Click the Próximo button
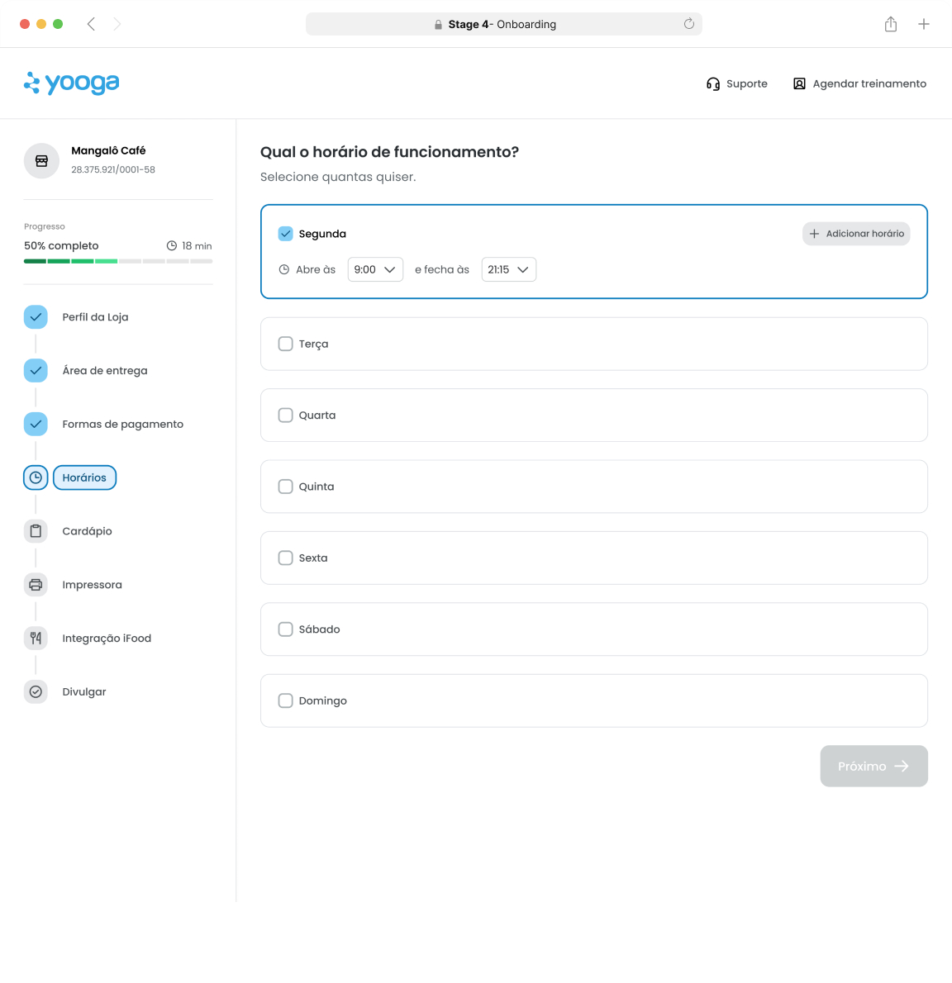This screenshot has width=952, height=983. [873, 767]
